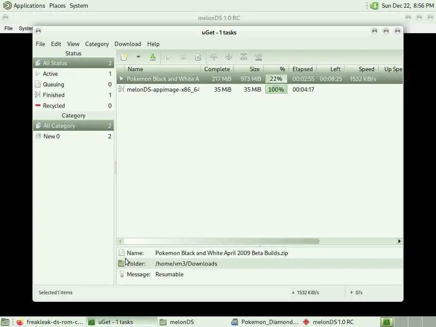
Task: Switch to melonDS 1.0 RC taskbar item
Action: (x=336, y=322)
